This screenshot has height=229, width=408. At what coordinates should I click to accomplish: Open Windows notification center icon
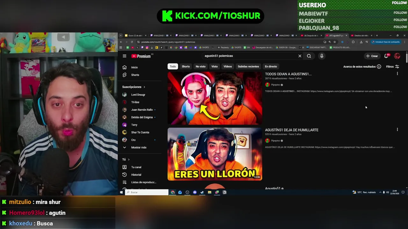coord(403,192)
